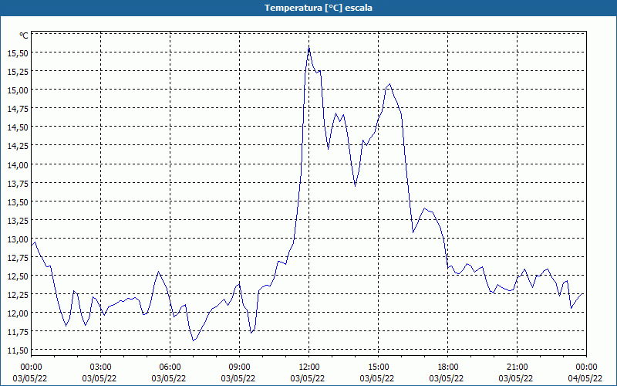Pick the 11,75 axis value
617x386 pixels.
18,332
